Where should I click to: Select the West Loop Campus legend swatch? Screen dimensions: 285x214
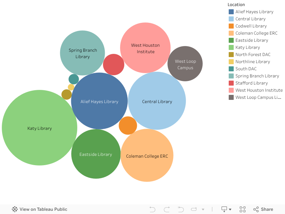coord(231,97)
